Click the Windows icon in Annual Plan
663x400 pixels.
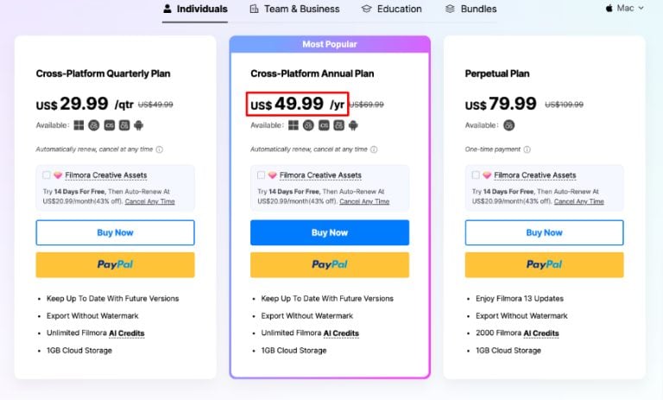click(x=294, y=125)
